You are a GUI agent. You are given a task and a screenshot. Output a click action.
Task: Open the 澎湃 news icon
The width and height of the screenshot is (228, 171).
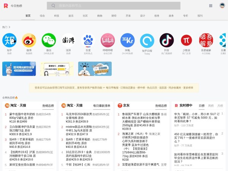68,40
